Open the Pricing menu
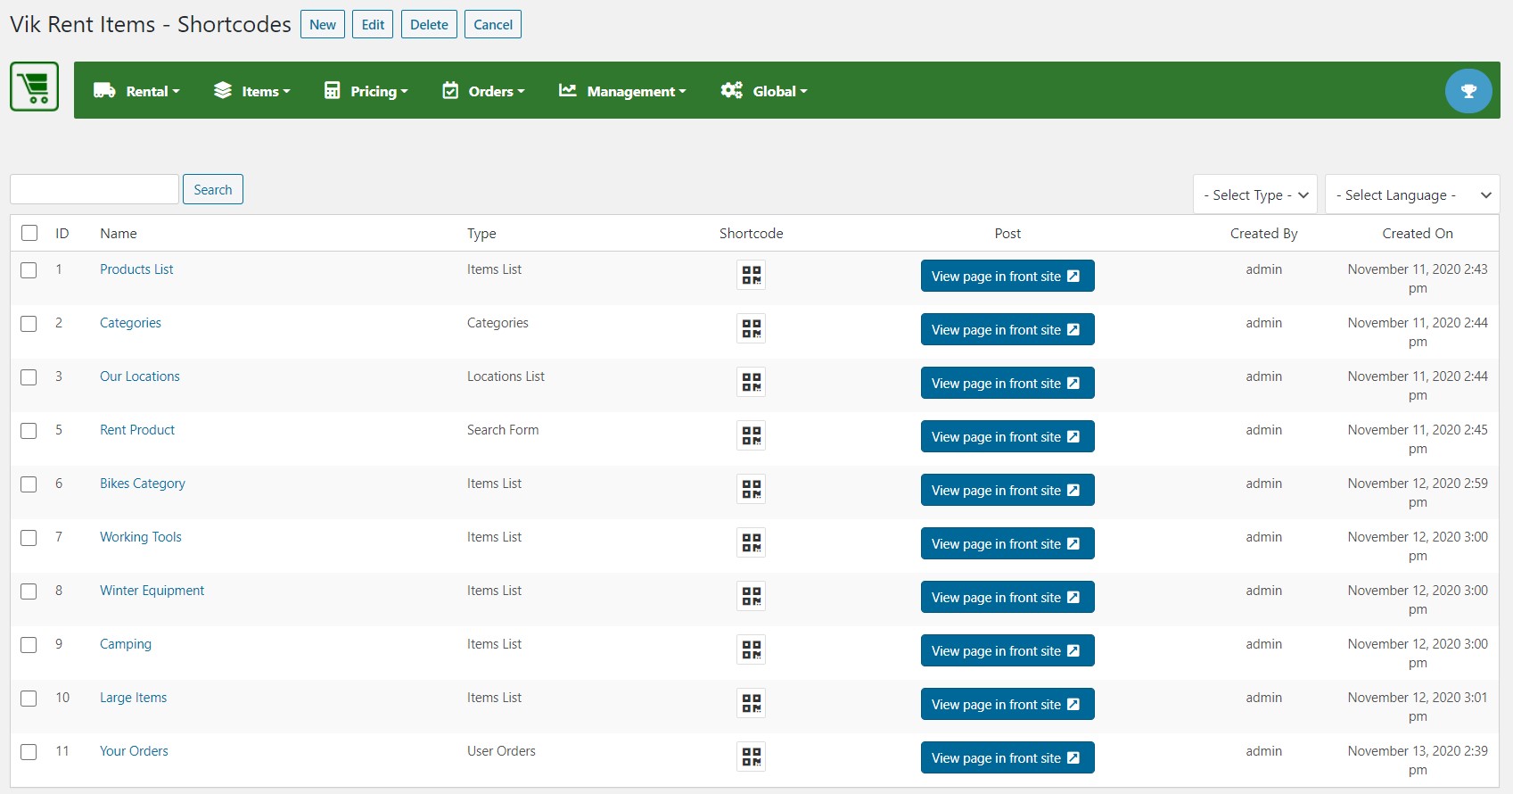1513x794 pixels. (x=366, y=91)
